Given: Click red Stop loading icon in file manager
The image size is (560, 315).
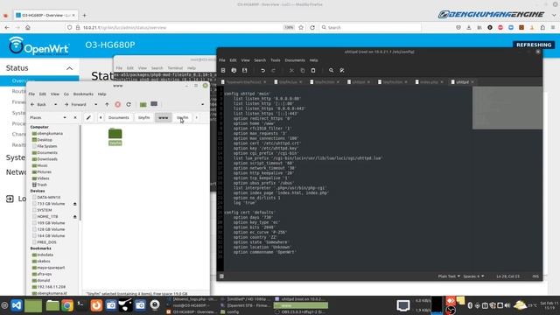Looking at the screenshot, I should (x=118, y=105).
